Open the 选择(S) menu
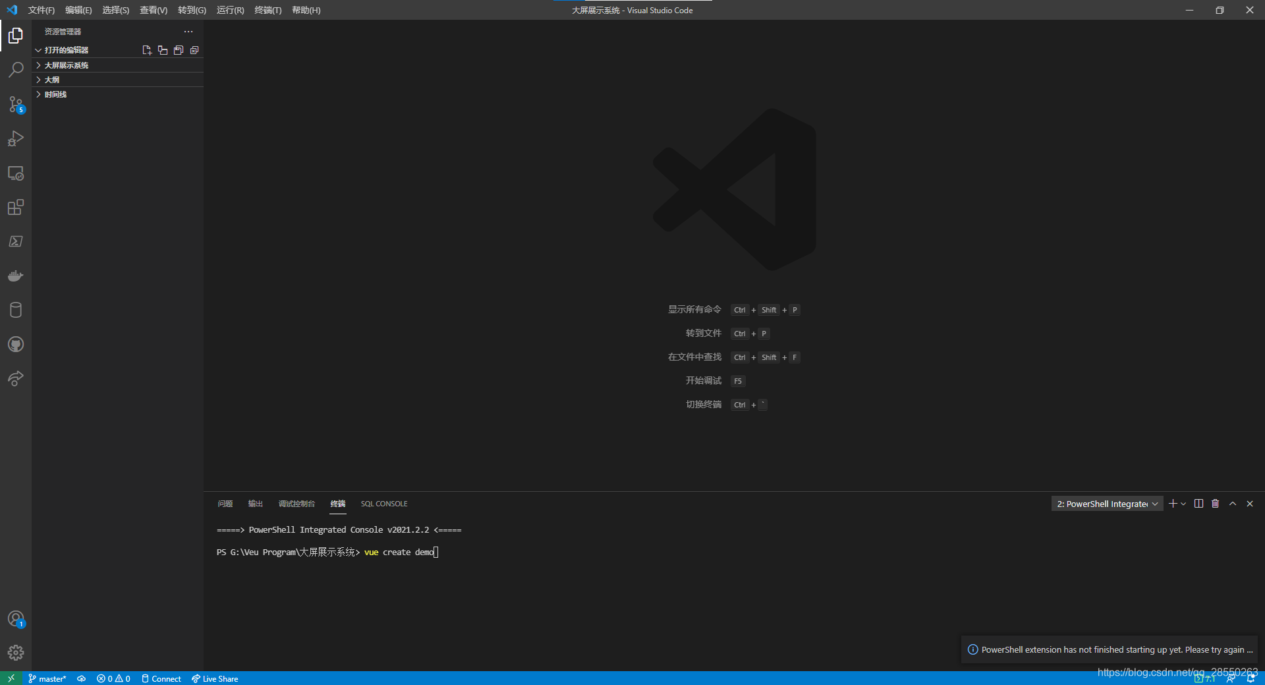Viewport: 1265px width, 685px height. (x=116, y=10)
